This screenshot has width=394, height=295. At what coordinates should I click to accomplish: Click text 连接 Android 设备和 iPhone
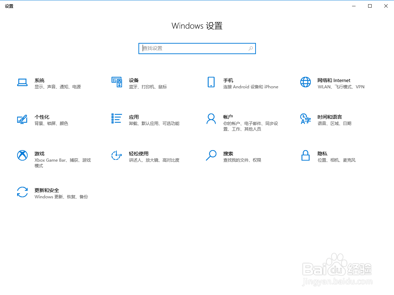tap(251, 87)
